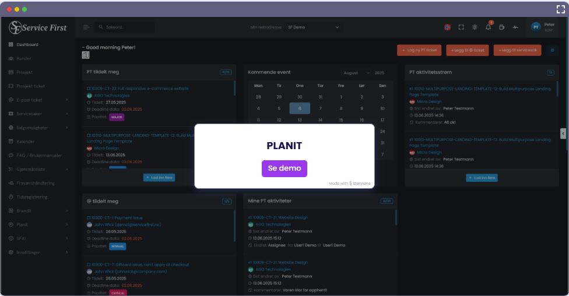The width and height of the screenshot is (569, 296).
Task: Click the activity pulse icon in header
Action: (515, 27)
